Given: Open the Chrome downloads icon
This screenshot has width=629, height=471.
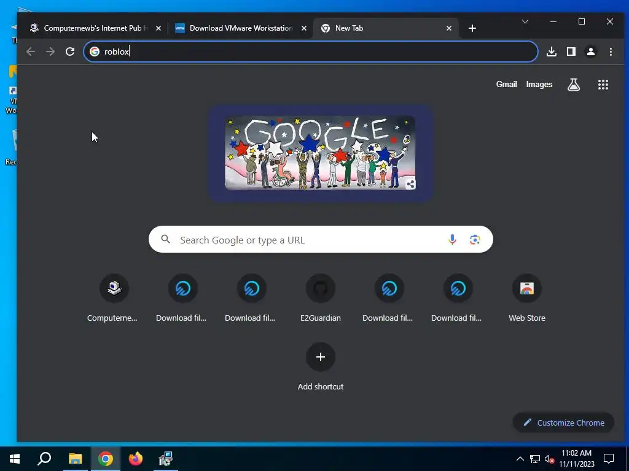Looking at the screenshot, I should click(x=552, y=52).
